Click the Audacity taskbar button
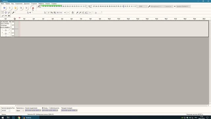This screenshot has height=119, width=211. pyautogui.click(x=30, y=118)
